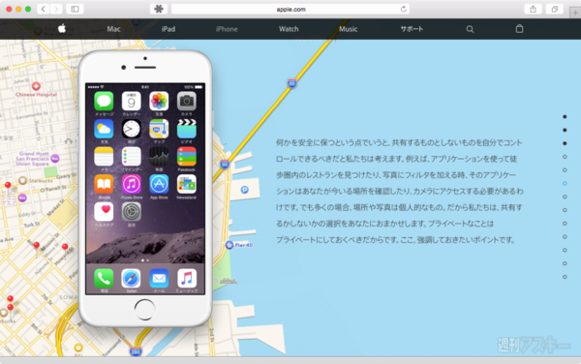The width and height of the screenshot is (581, 364).
Task: Tap the iBooks app icon
Action: coord(104,184)
